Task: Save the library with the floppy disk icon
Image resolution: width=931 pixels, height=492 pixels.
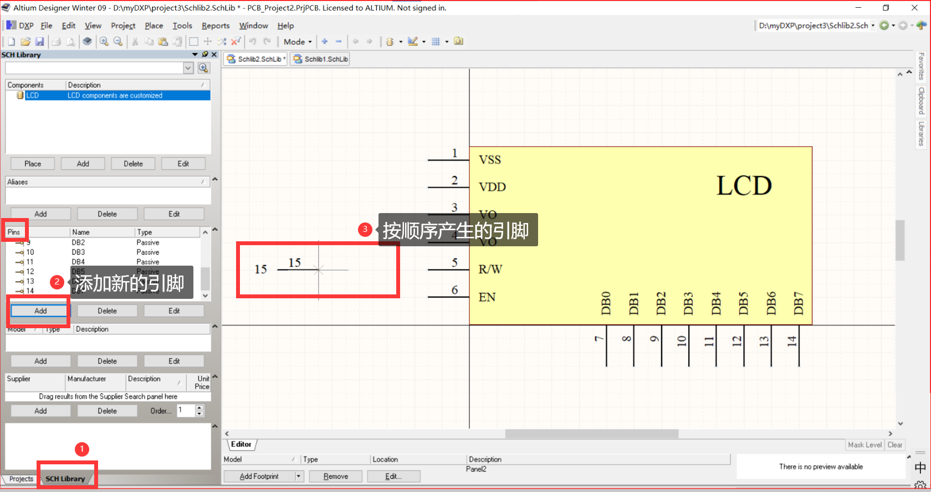Action: pyautogui.click(x=39, y=42)
